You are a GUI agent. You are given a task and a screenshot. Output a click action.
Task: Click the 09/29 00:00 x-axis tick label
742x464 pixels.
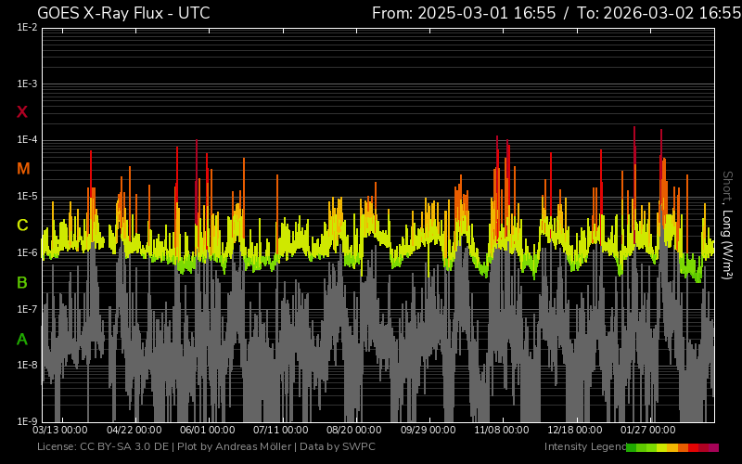click(x=428, y=431)
